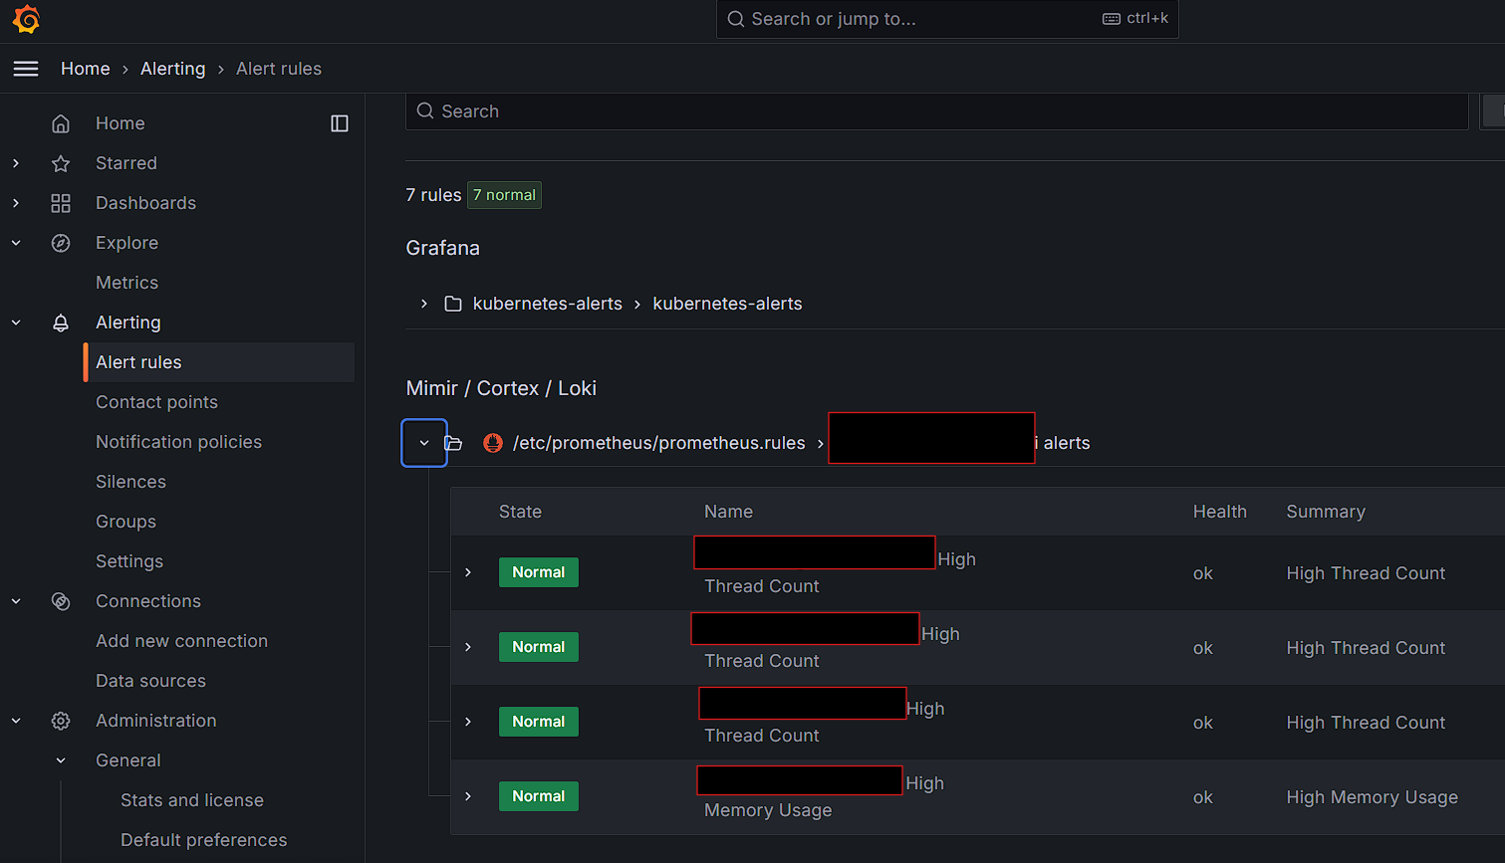Viewport: 1505px width, 863px height.
Task: Open Metrics under Explore
Action: coord(126,283)
